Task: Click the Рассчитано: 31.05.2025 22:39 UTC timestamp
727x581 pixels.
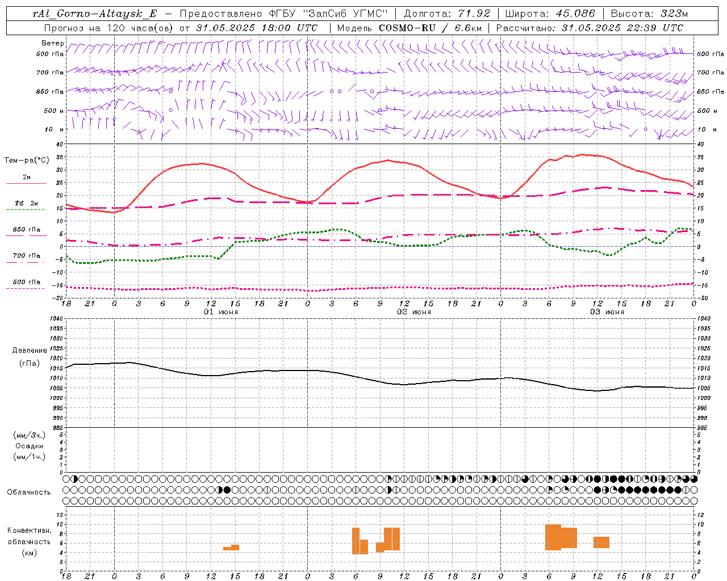Action: [590, 28]
